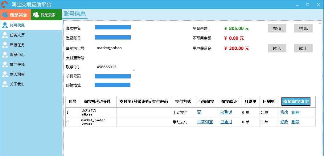Open 消息中心 in the sidebar
Screen dimensions: 324x156
coord(31,55)
